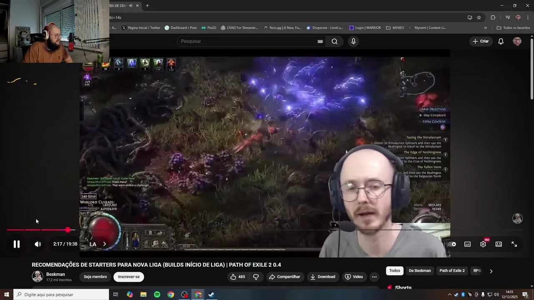
Task: Expand the LA chapter chevron
Action: (104, 244)
